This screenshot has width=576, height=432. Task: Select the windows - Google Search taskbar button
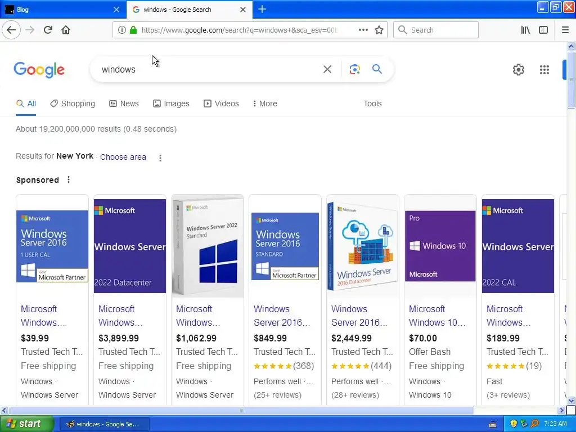pos(104,424)
